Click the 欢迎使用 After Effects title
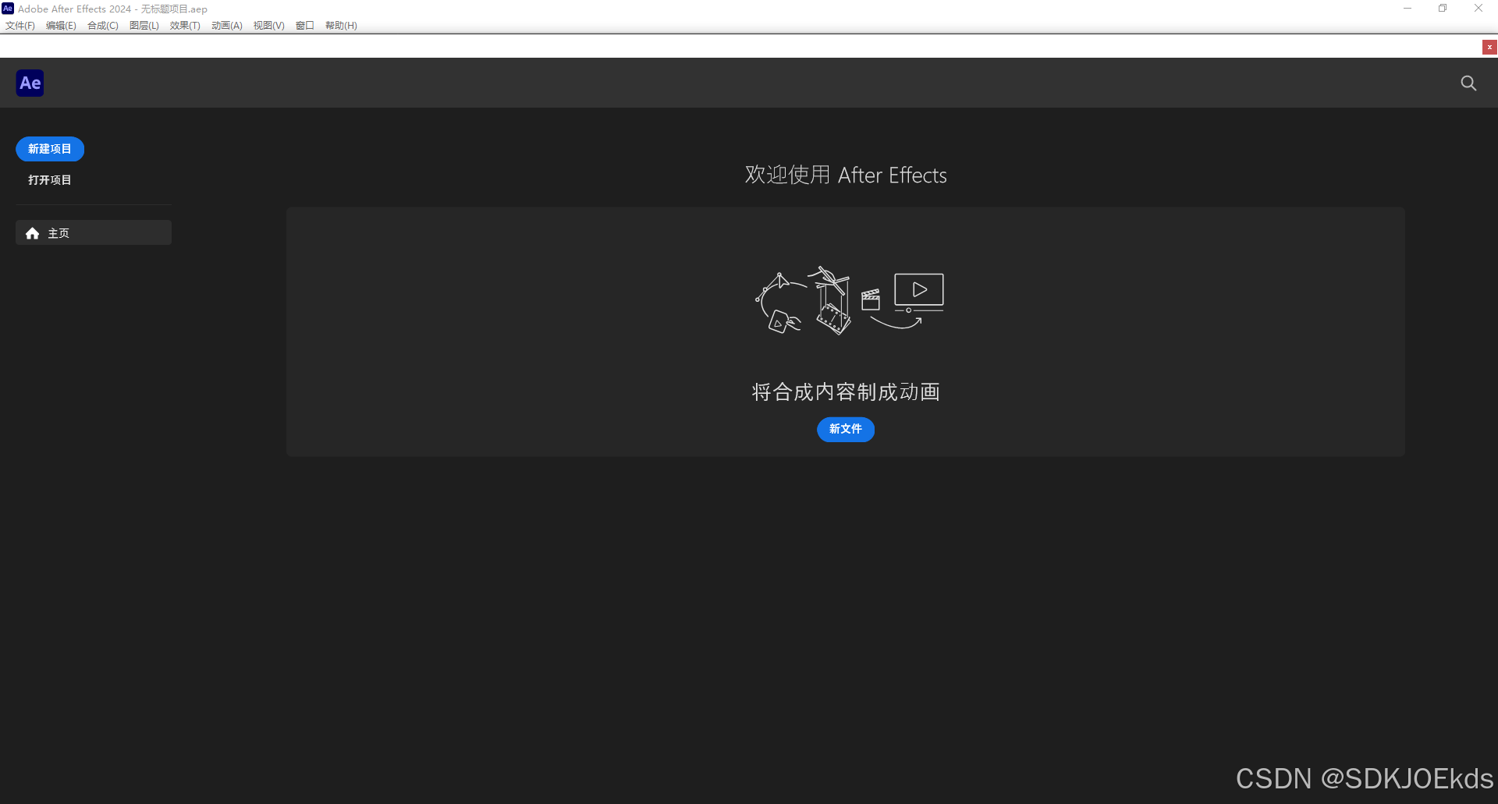Viewport: 1498px width, 804px height. 846,175
